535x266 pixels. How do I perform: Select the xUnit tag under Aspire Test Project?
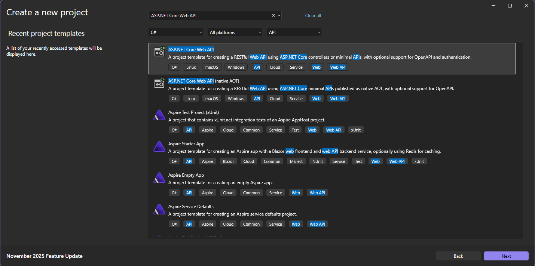coord(355,130)
